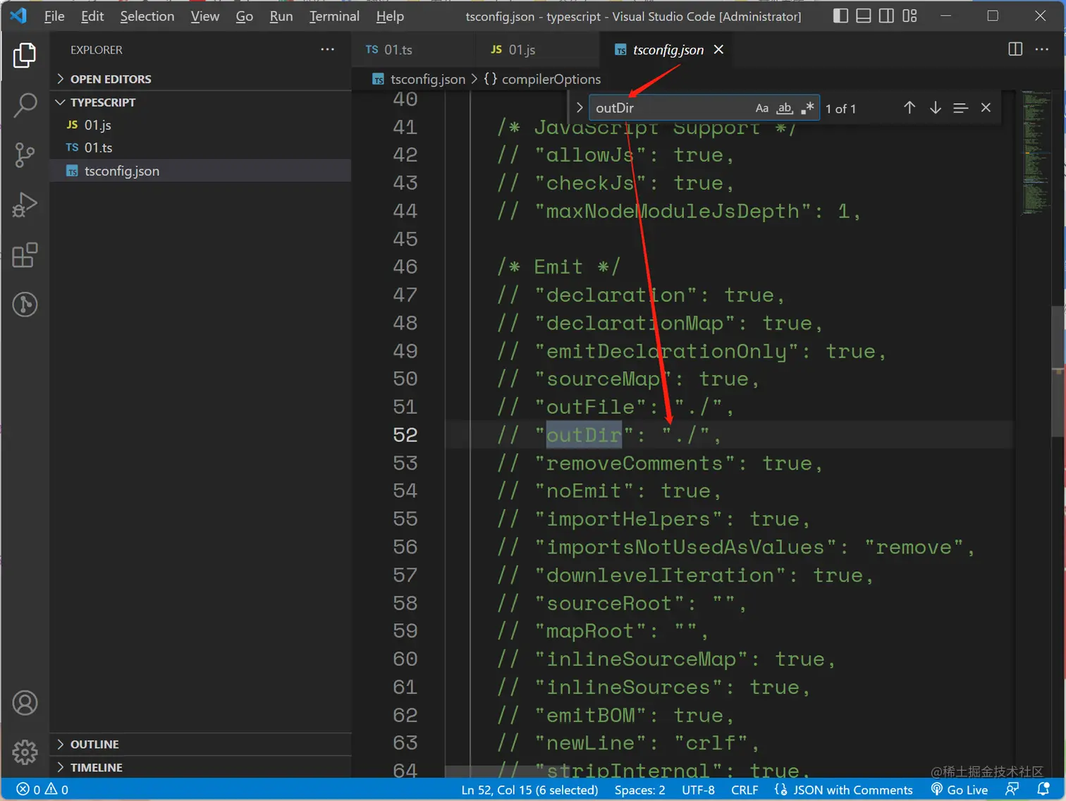Show errors and warnings in status bar

coord(42,790)
